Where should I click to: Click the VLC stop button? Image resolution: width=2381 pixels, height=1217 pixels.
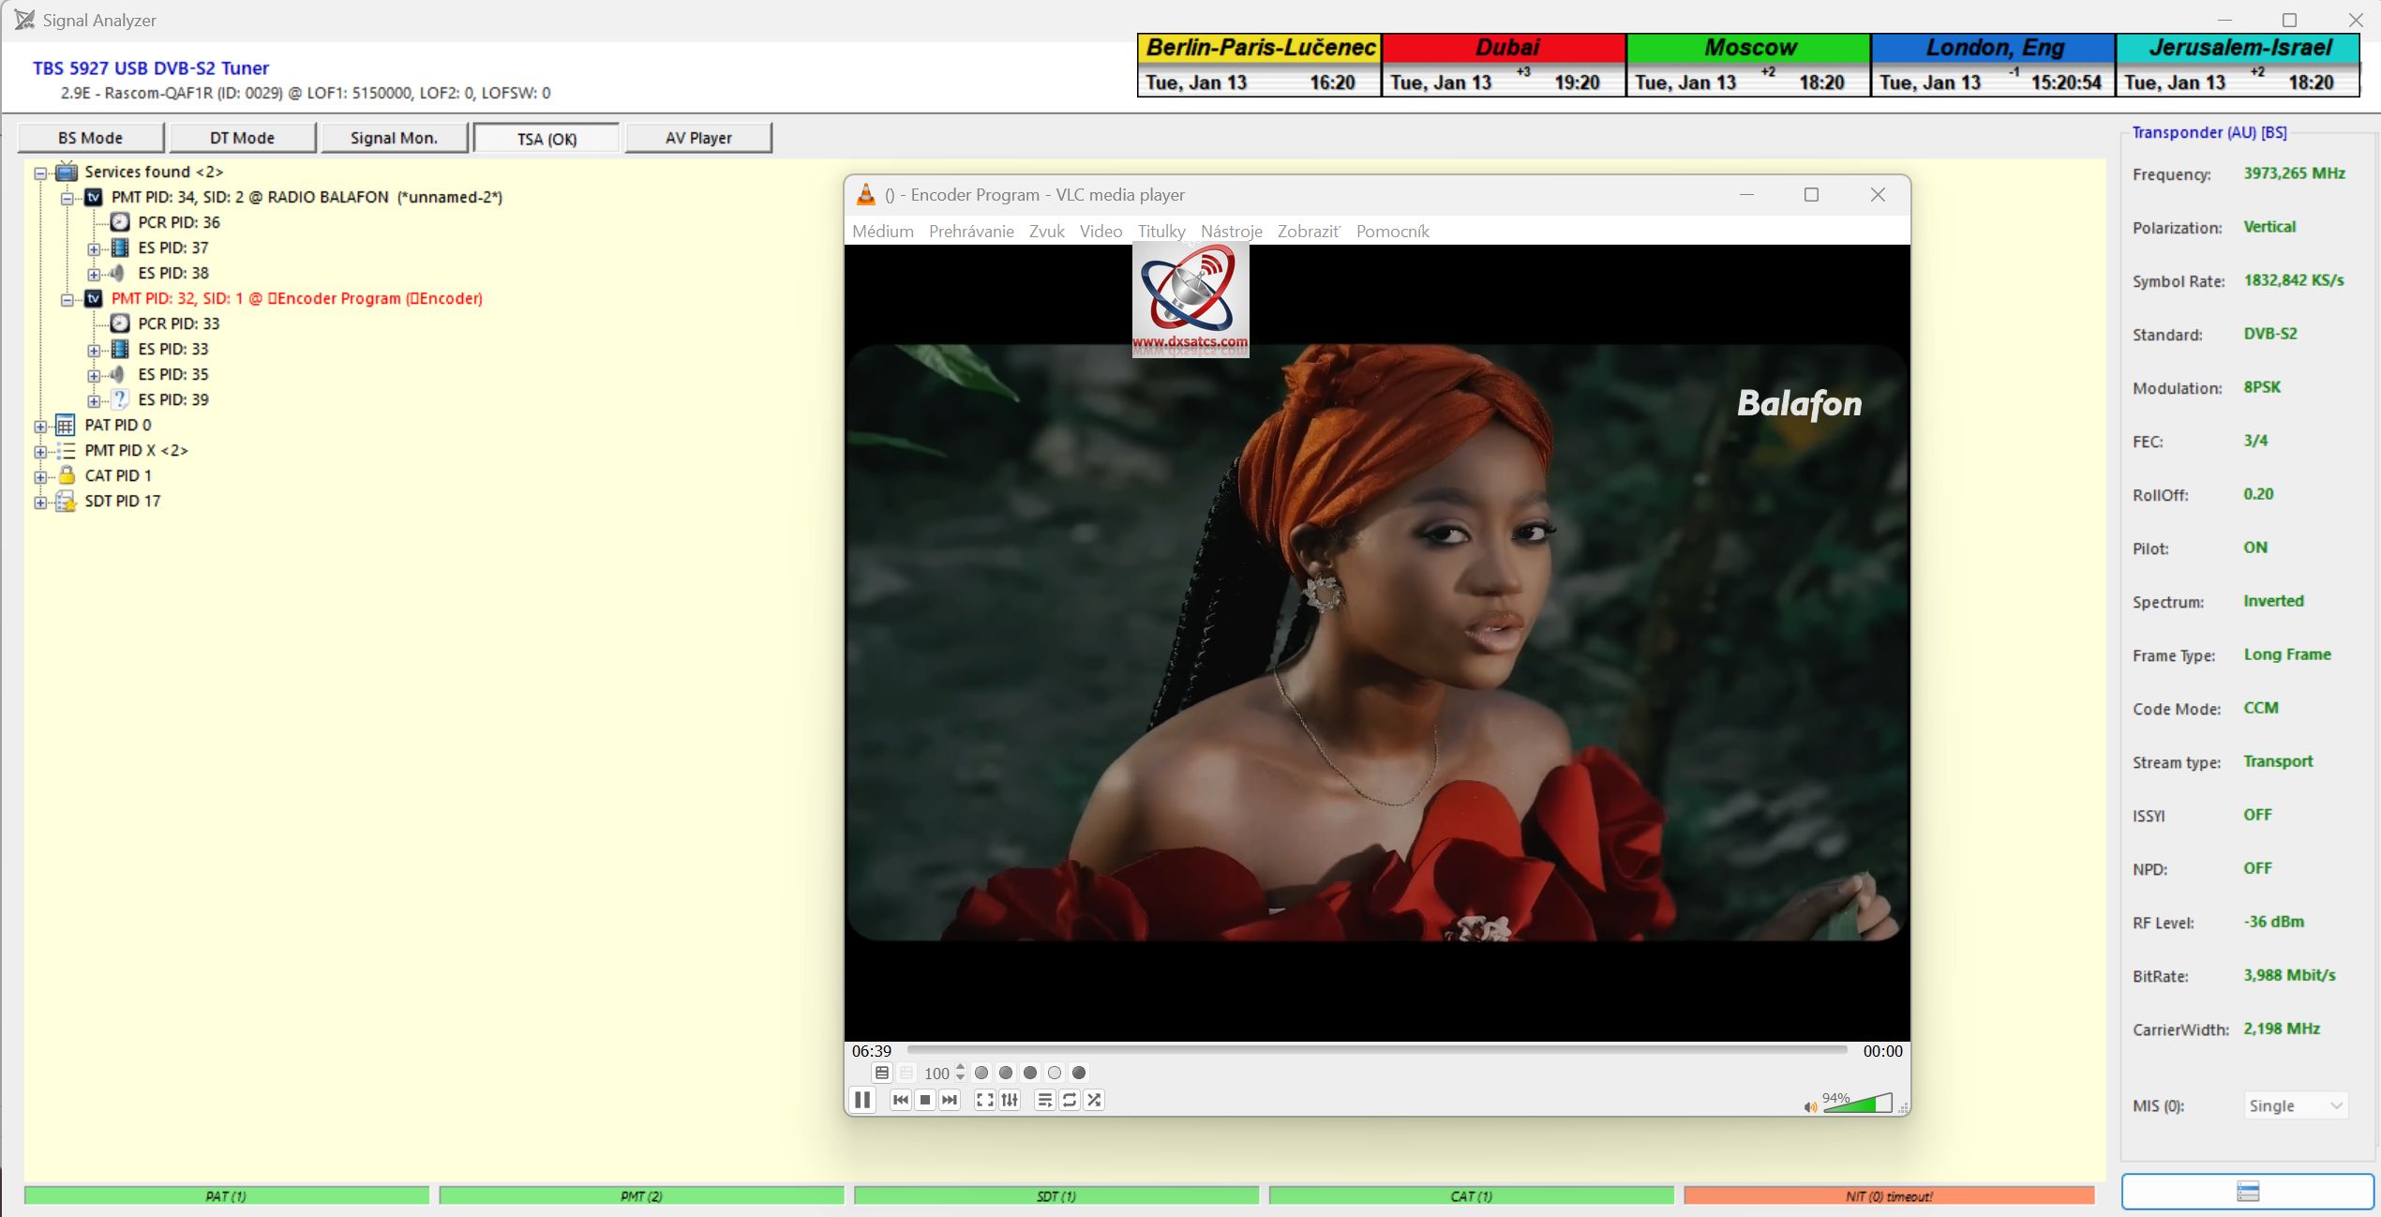click(x=925, y=1100)
